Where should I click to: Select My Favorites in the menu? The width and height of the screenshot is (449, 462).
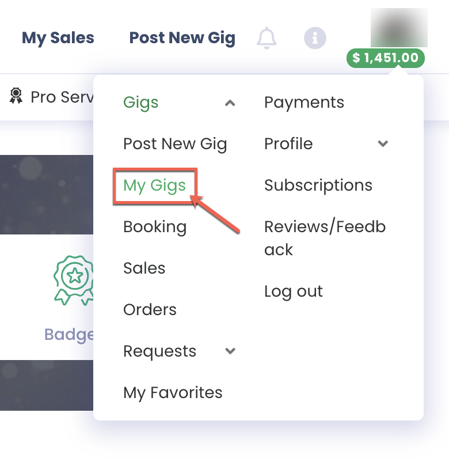point(173,392)
